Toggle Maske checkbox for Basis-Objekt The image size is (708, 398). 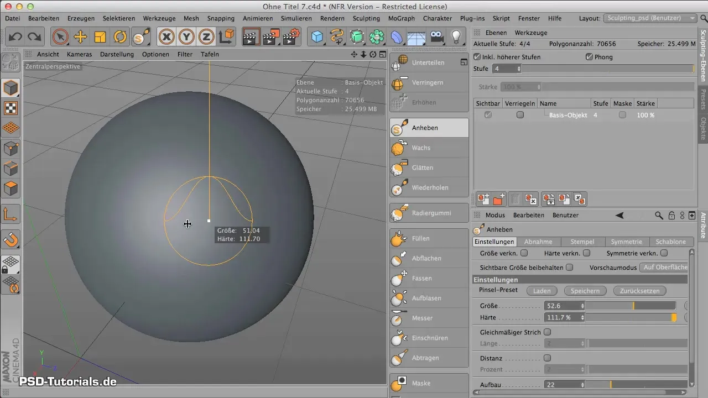622,115
